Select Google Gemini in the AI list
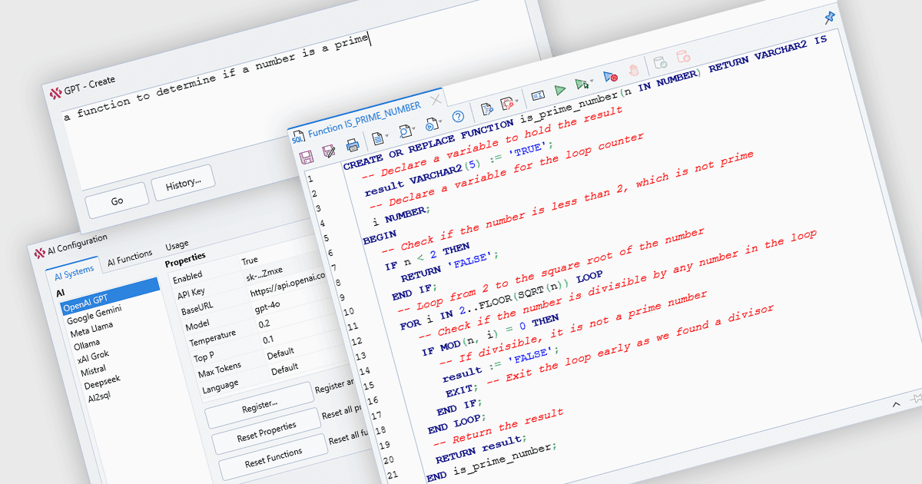922x484 pixels. click(94, 314)
